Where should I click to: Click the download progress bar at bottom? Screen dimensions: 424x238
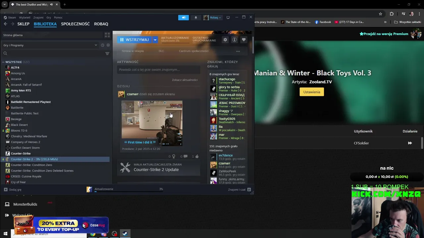click(129, 192)
